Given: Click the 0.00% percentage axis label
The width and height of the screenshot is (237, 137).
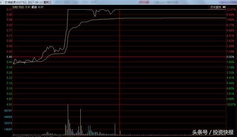Looking at the screenshot, I should [x=230, y=57].
